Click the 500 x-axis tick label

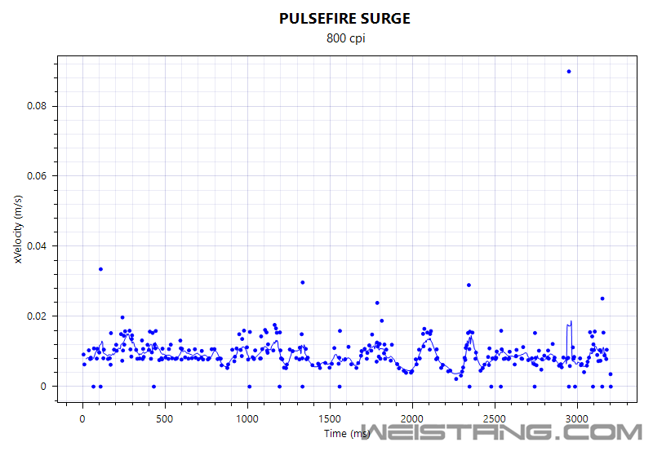point(165,419)
